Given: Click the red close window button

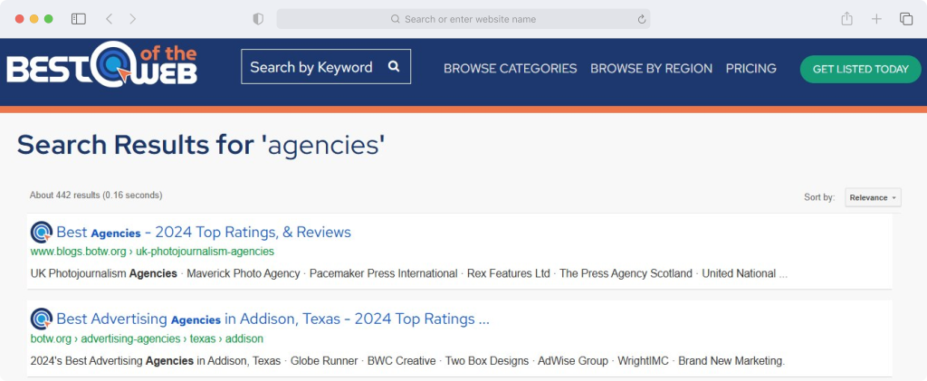Looking at the screenshot, I should tap(20, 19).
